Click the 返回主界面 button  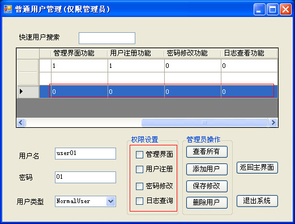257,167
